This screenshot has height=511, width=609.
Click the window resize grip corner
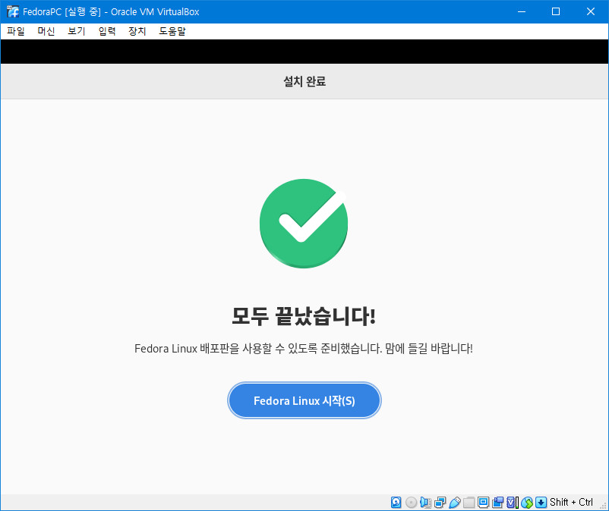click(x=603, y=505)
